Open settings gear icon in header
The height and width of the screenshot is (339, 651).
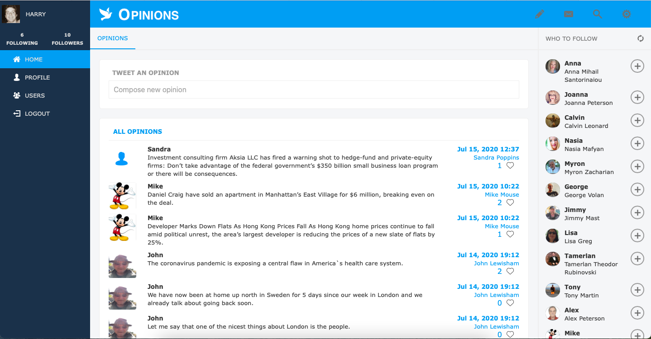[x=627, y=14]
